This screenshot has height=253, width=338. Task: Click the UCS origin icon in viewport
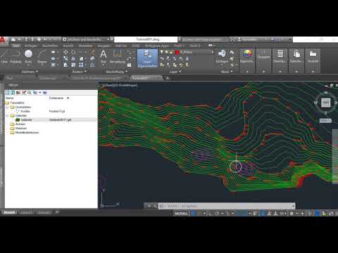(102, 206)
